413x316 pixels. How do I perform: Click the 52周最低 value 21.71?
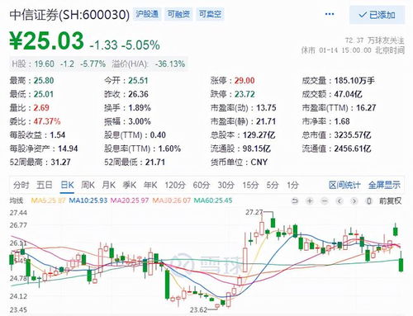click(x=155, y=163)
